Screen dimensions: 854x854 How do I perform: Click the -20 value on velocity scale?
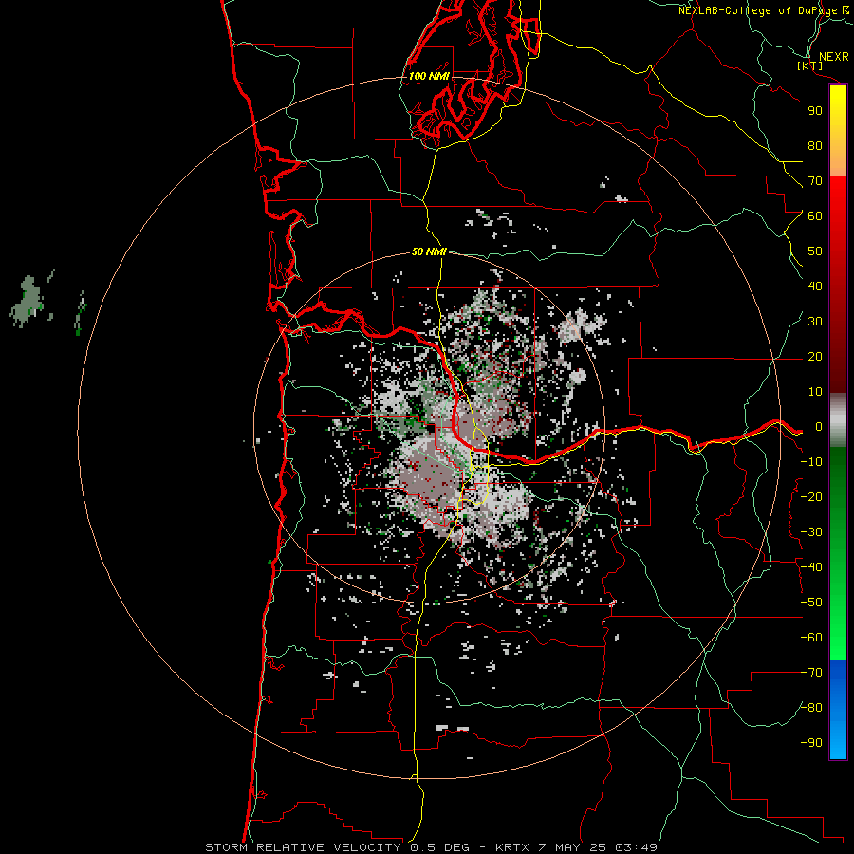click(x=811, y=497)
